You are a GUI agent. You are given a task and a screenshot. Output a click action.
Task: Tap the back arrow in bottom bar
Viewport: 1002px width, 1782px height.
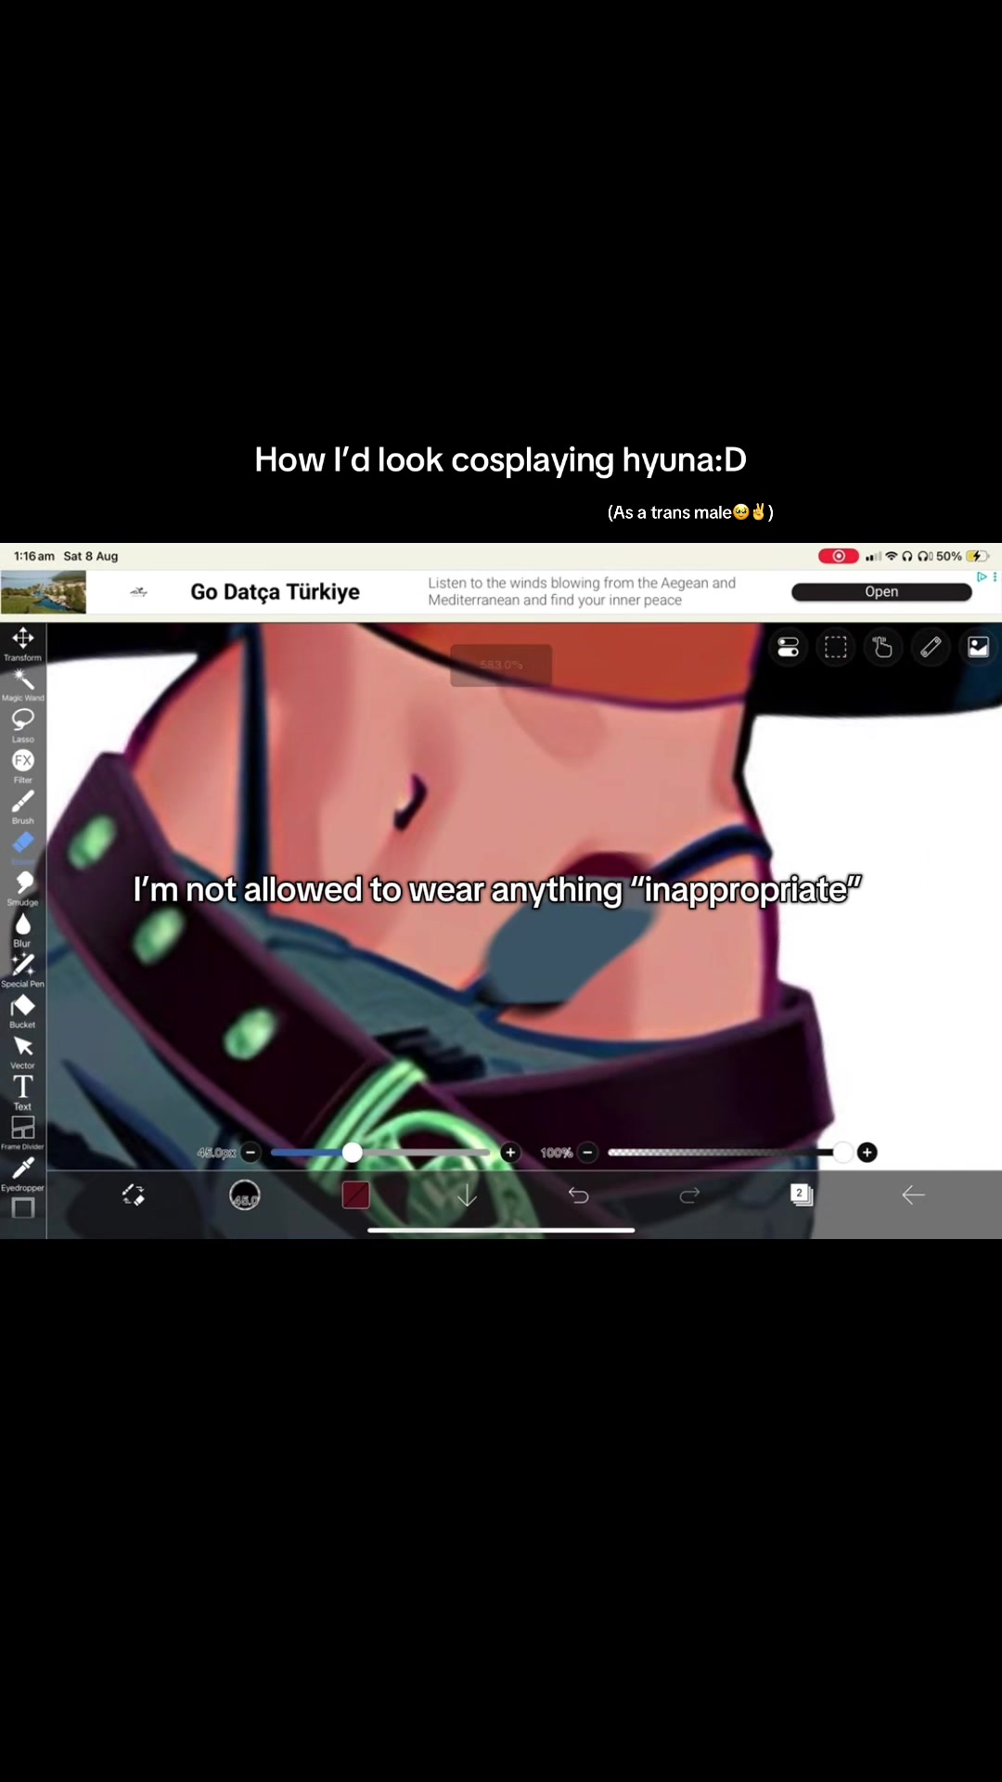click(913, 1195)
